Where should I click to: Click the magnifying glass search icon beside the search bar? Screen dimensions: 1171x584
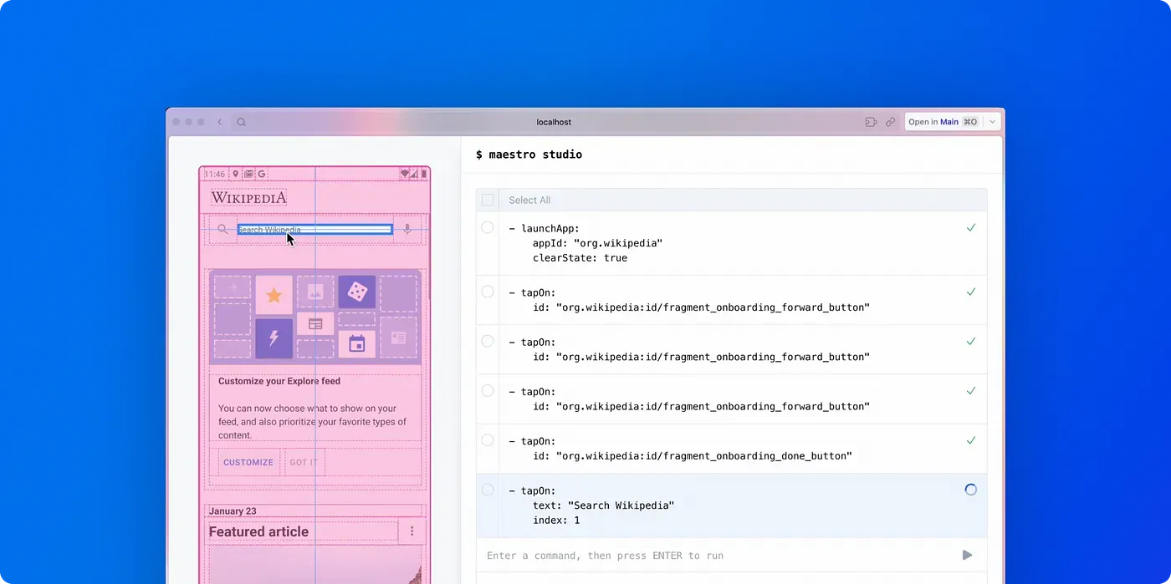pos(222,229)
